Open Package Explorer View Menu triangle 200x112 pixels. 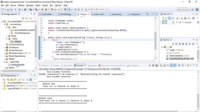tap(35, 18)
